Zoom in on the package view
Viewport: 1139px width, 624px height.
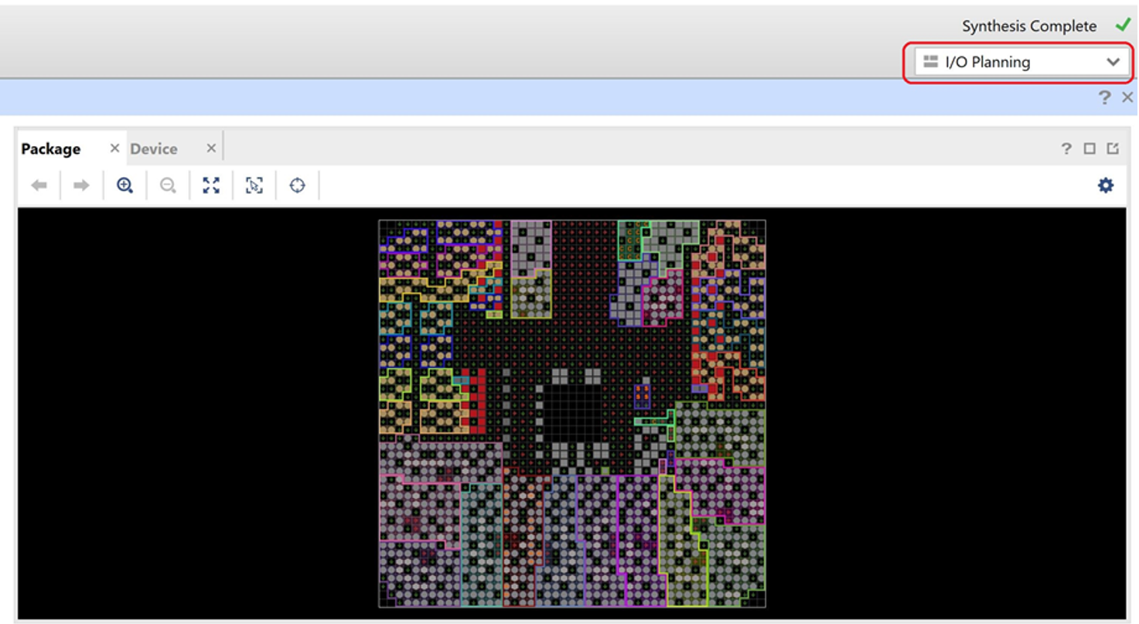[x=124, y=186]
